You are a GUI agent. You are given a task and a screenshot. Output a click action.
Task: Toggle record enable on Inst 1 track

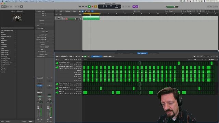(66, 19)
